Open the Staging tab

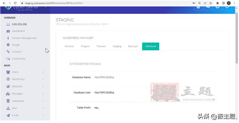pos(117,46)
